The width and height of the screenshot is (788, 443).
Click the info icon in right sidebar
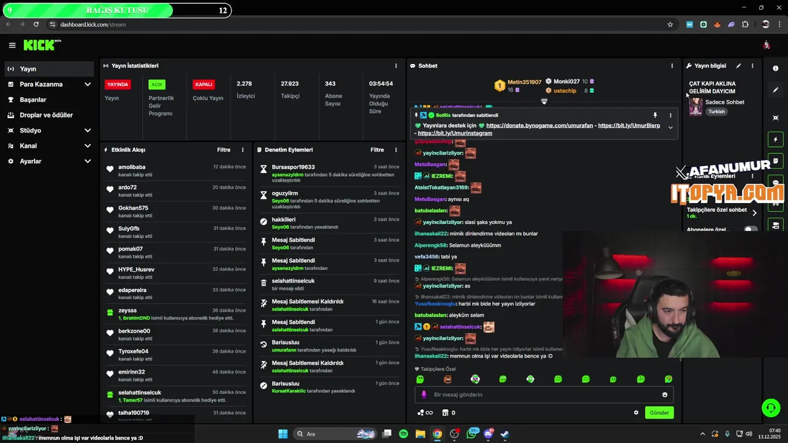tap(776, 68)
